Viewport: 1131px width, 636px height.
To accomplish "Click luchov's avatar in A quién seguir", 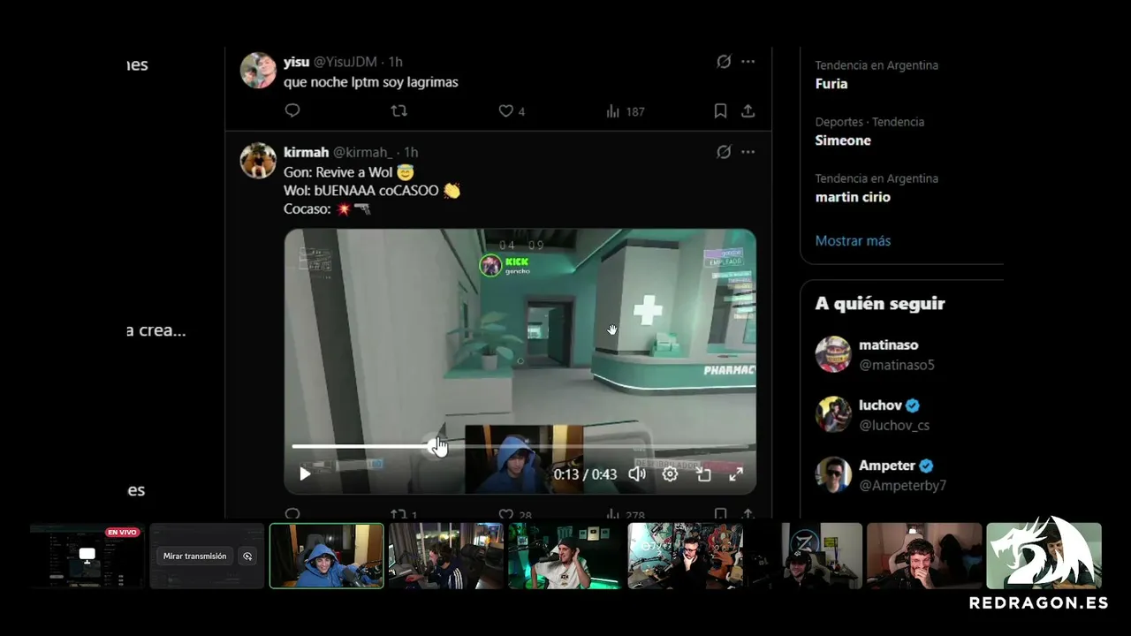I will (833, 414).
